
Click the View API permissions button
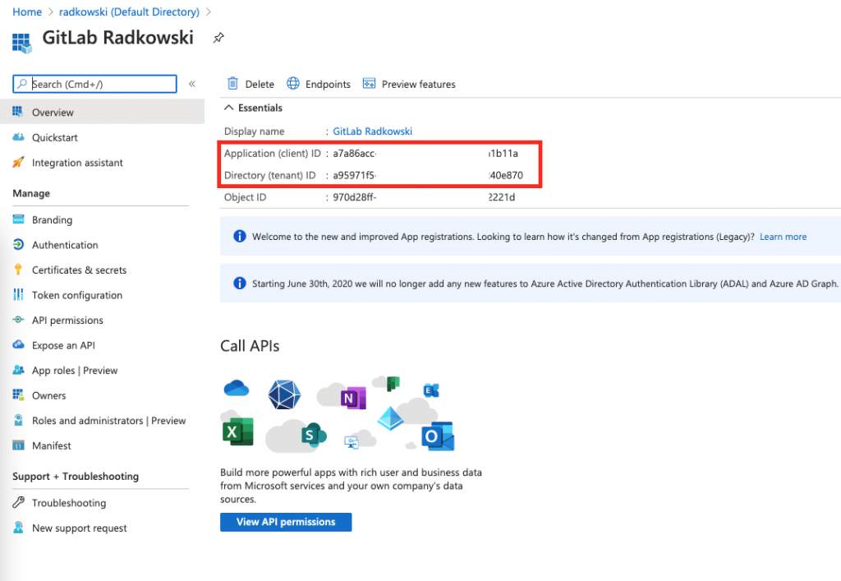pos(286,522)
